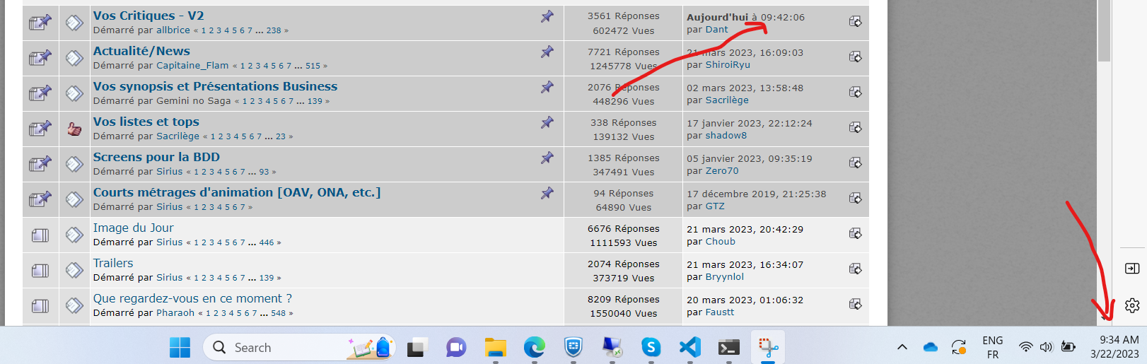Open last poster Choub's profile
This screenshot has height=364, width=1147.
point(720,242)
